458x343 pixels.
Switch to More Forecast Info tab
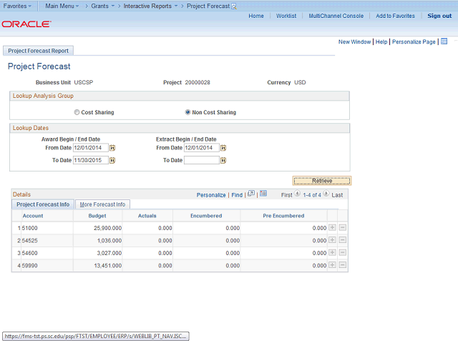[102, 204]
